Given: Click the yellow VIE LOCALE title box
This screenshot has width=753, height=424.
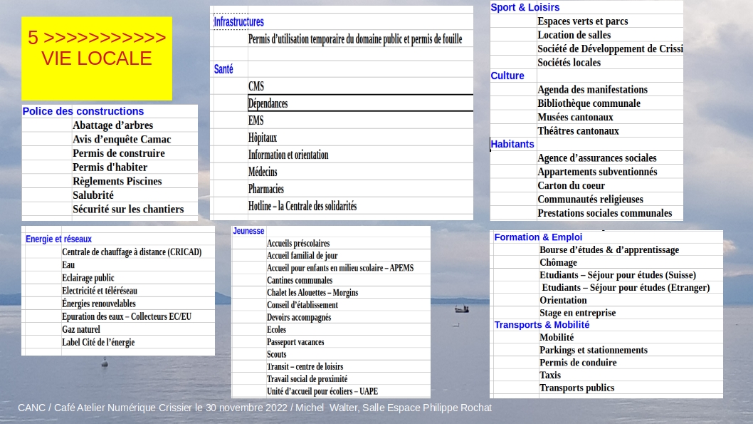Looking at the screenshot, I should [x=97, y=58].
